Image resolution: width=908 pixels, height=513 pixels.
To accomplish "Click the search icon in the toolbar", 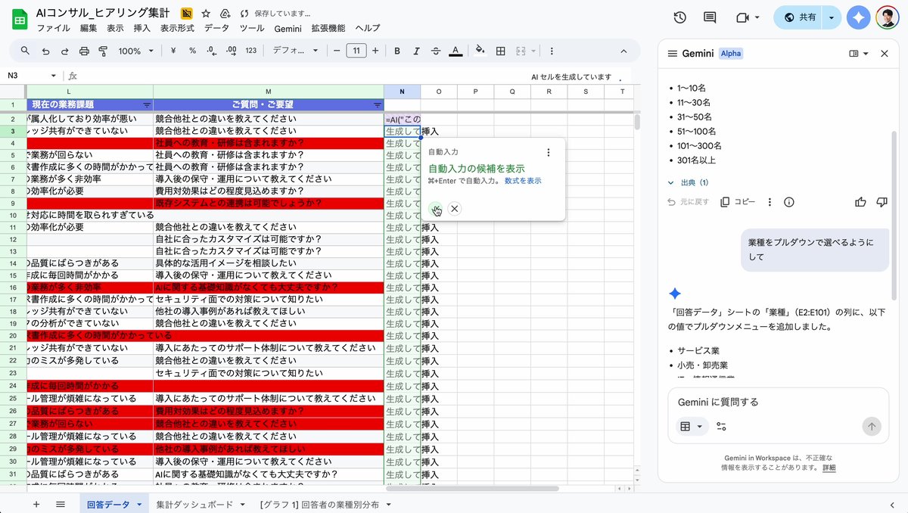I will click(23, 51).
